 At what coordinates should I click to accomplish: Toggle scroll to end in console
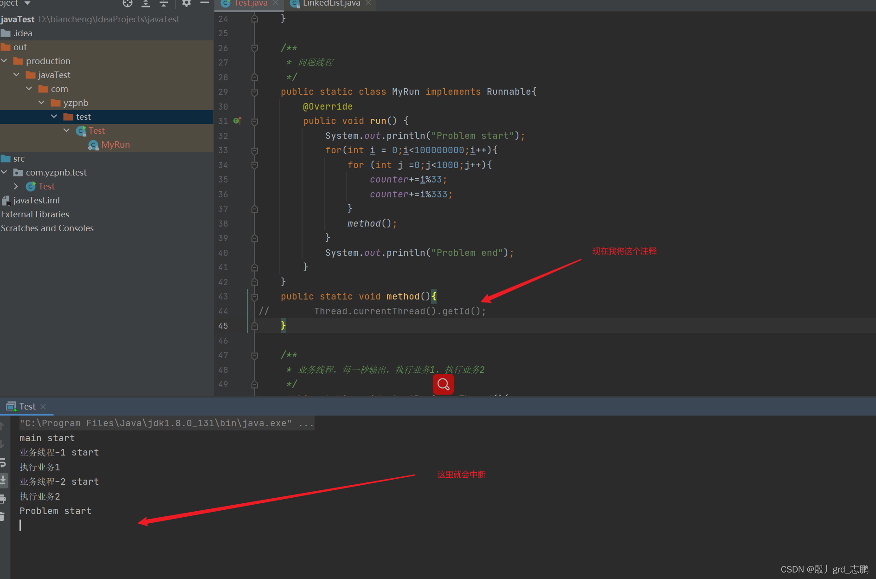pos(3,480)
